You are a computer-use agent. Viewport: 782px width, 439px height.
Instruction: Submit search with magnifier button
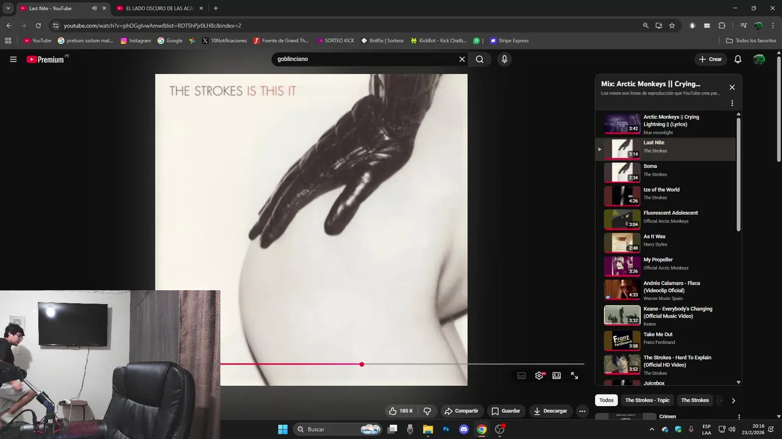[x=480, y=59]
